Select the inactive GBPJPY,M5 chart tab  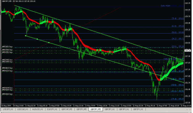[81, 109]
